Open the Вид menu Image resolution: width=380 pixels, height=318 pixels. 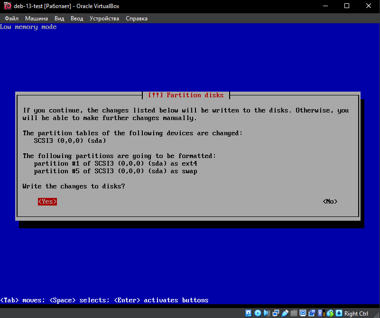coord(59,19)
